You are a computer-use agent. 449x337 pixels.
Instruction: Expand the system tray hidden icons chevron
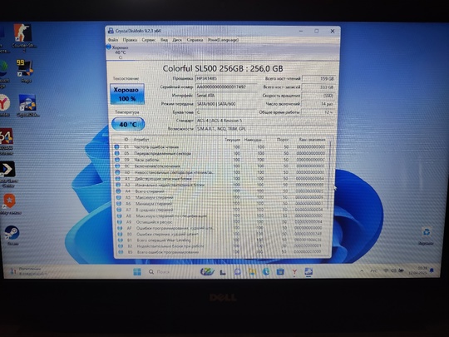click(362, 270)
